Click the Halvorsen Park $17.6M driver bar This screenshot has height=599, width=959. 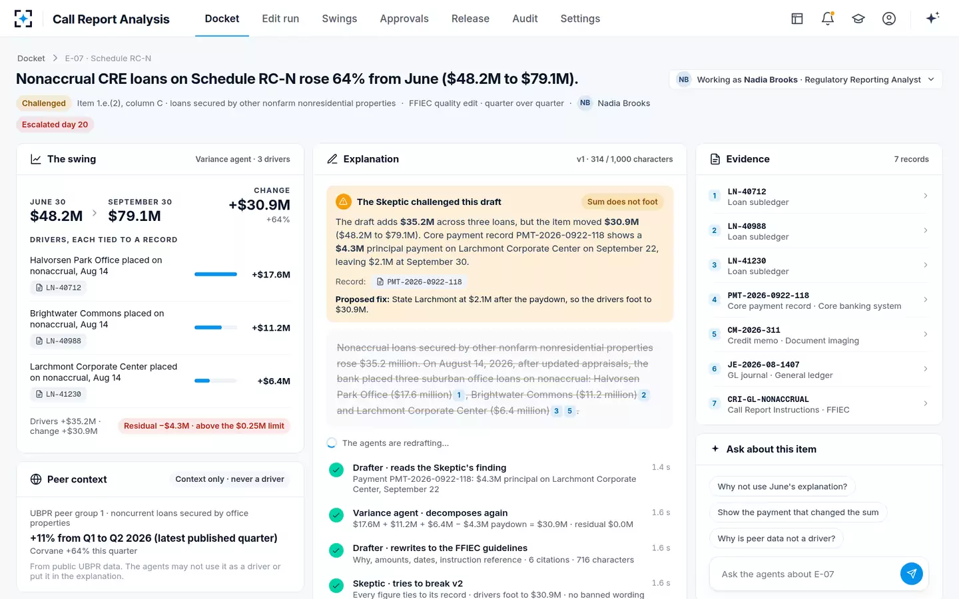click(x=216, y=274)
